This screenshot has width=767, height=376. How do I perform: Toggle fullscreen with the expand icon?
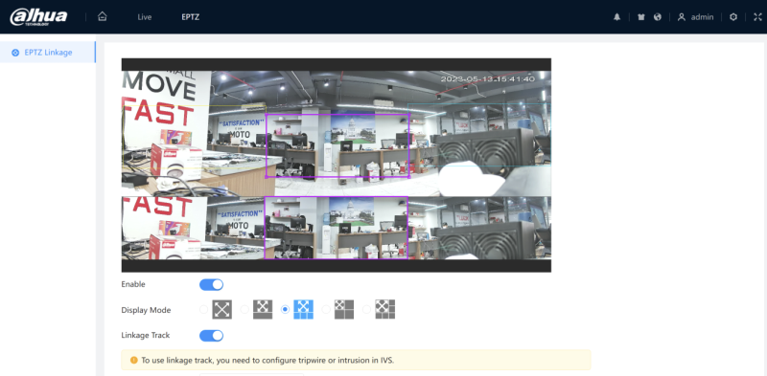[x=758, y=17]
